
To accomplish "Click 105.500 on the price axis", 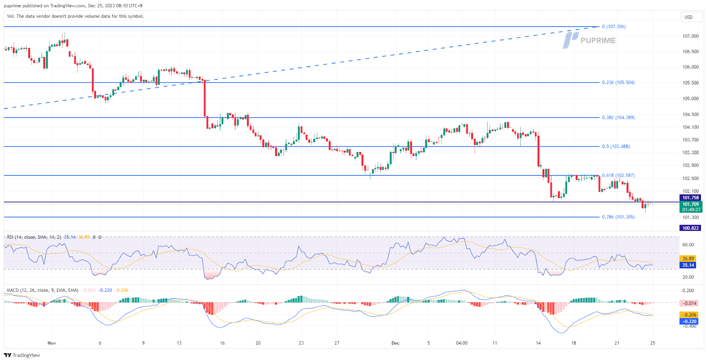I will click(x=690, y=83).
